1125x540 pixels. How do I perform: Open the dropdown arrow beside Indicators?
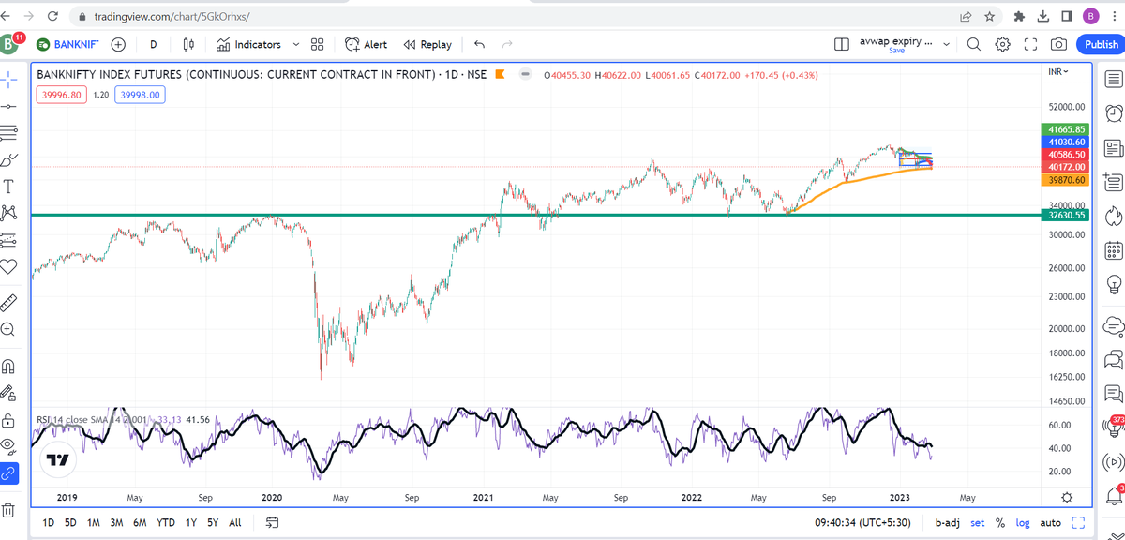(x=296, y=44)
